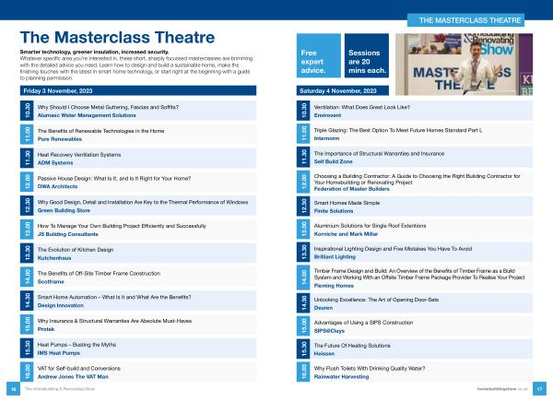Select 'DWA Architects' exhibitor name
Viewport: 553px width, 402px height.
click(57, 186)
